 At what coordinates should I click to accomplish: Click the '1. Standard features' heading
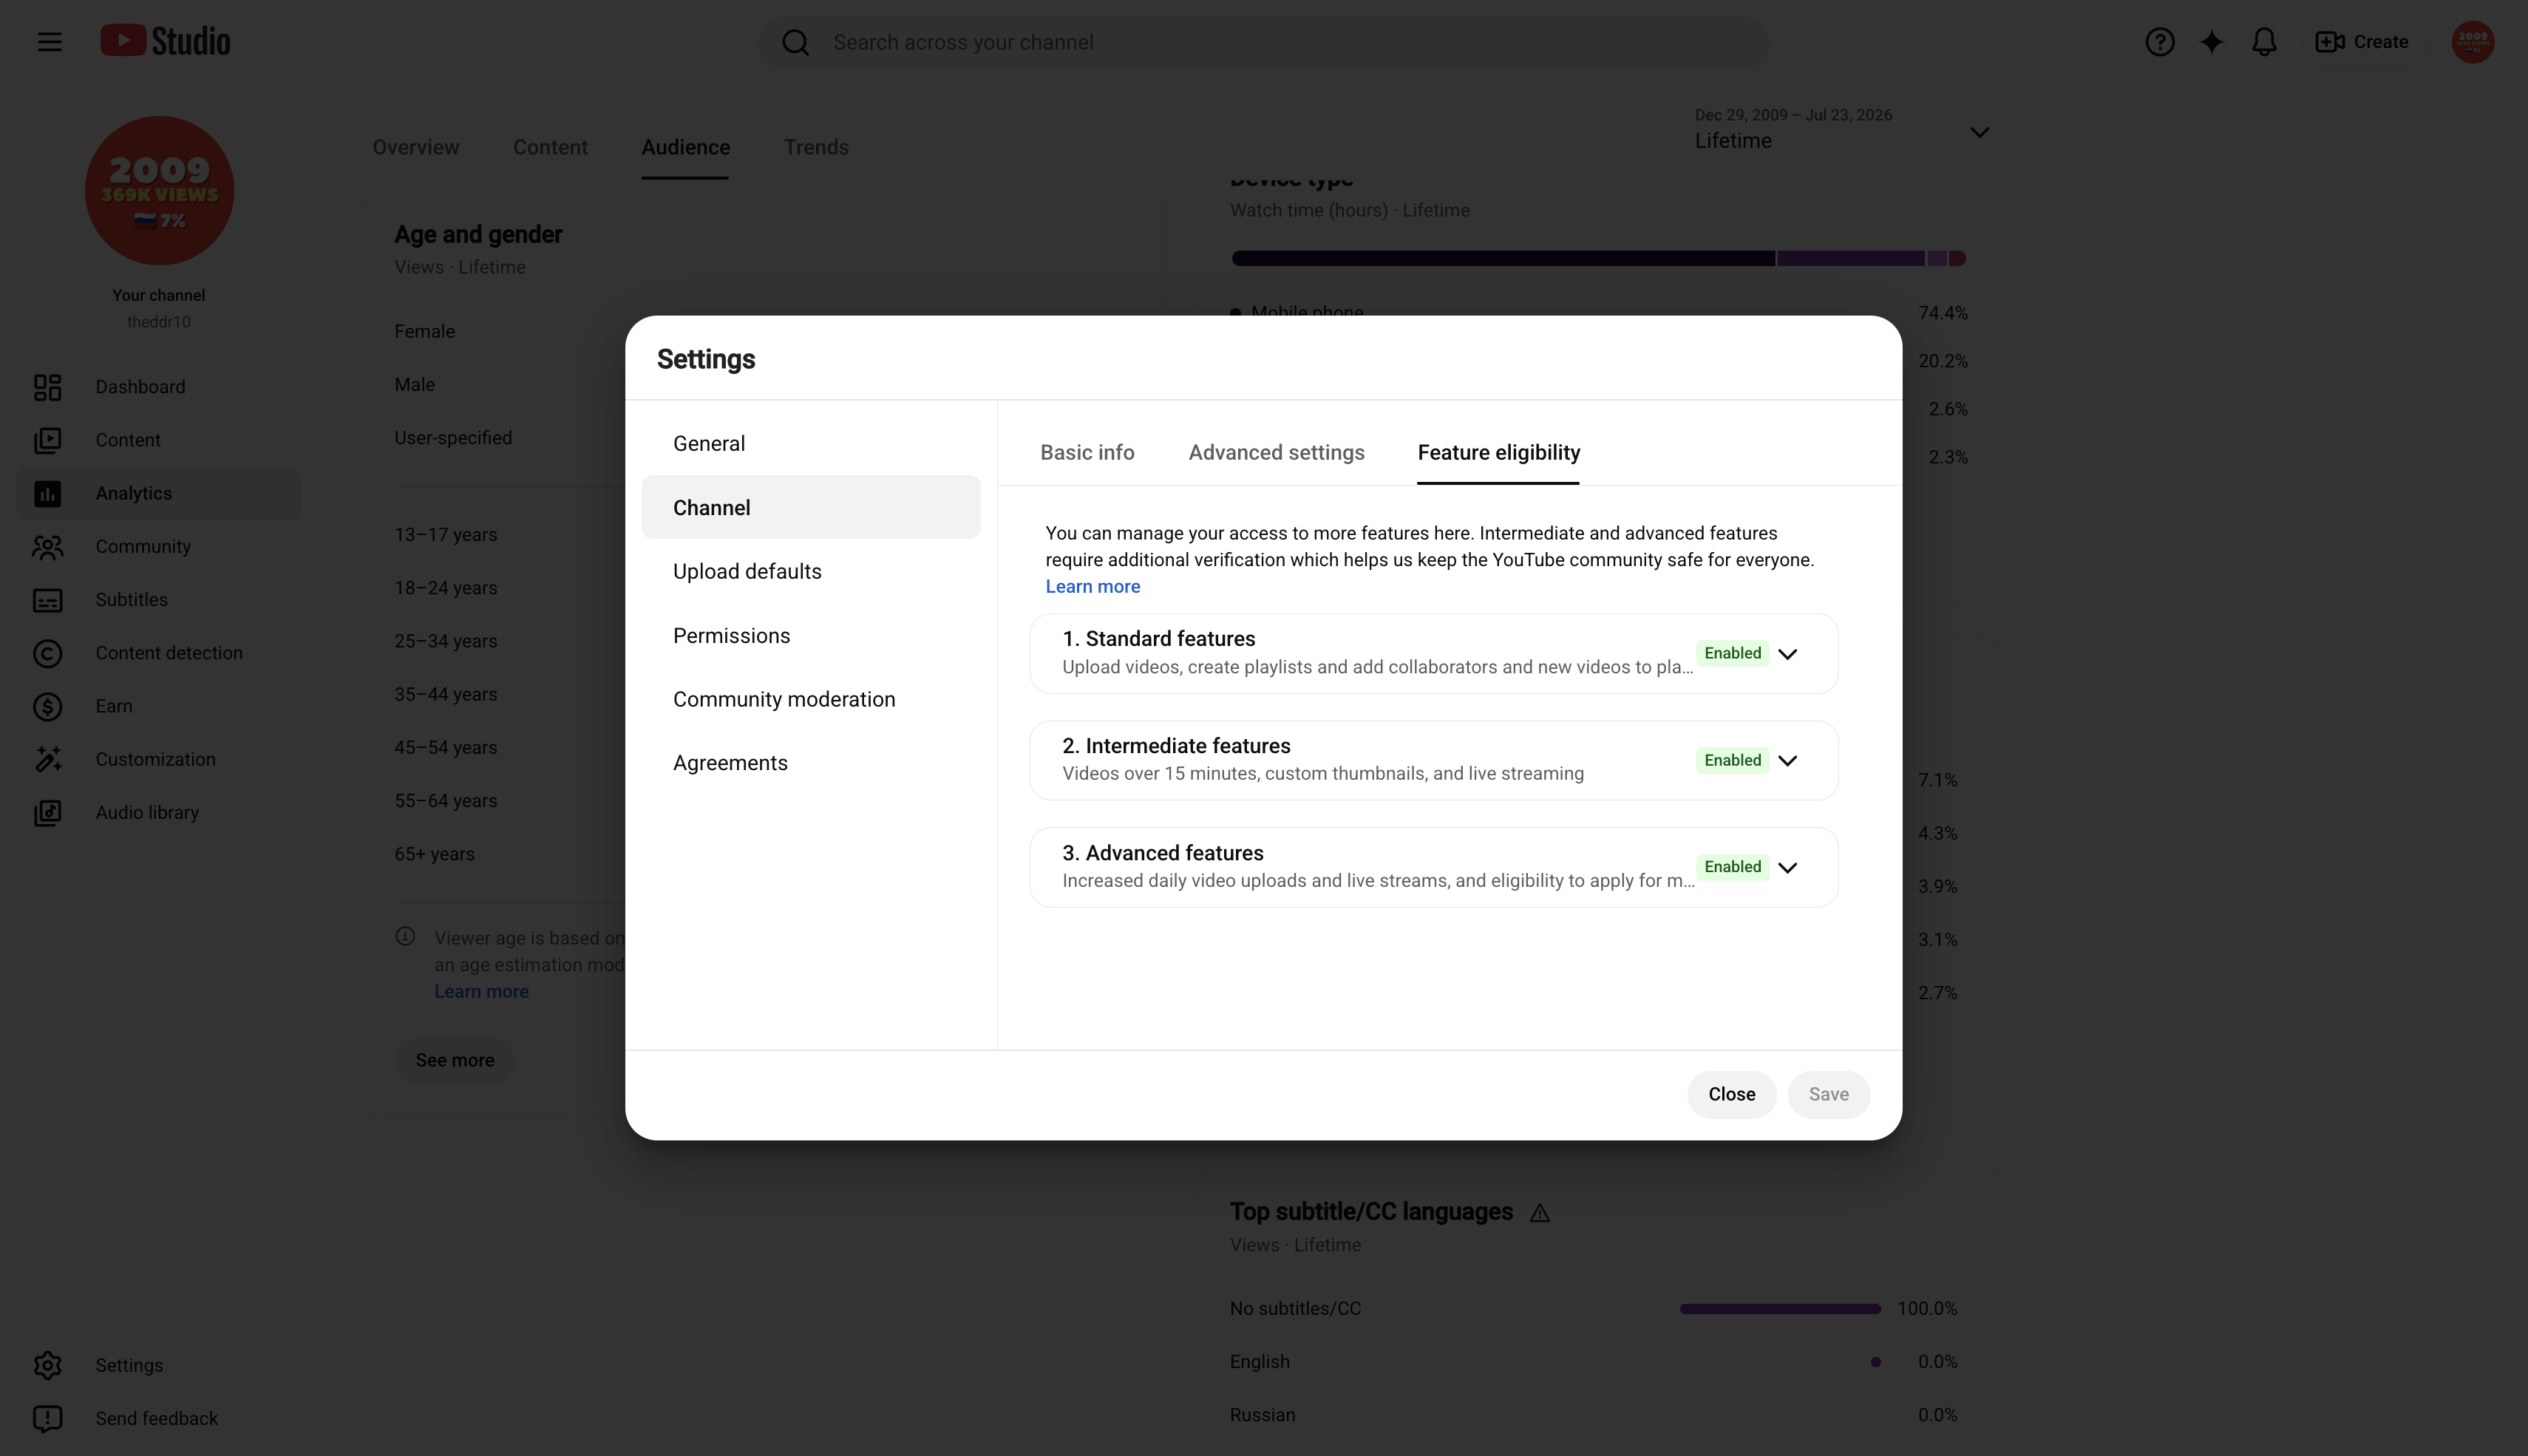pos(1158,639)
